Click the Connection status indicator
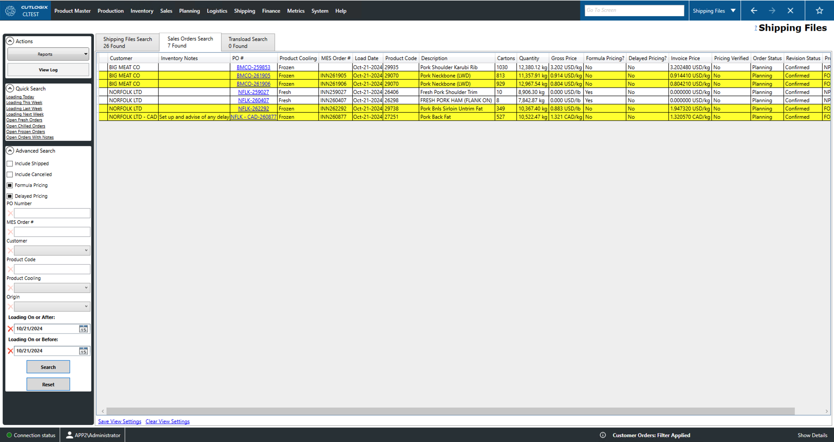Screen dimensions: 834x442 click(x=9, y=435)
